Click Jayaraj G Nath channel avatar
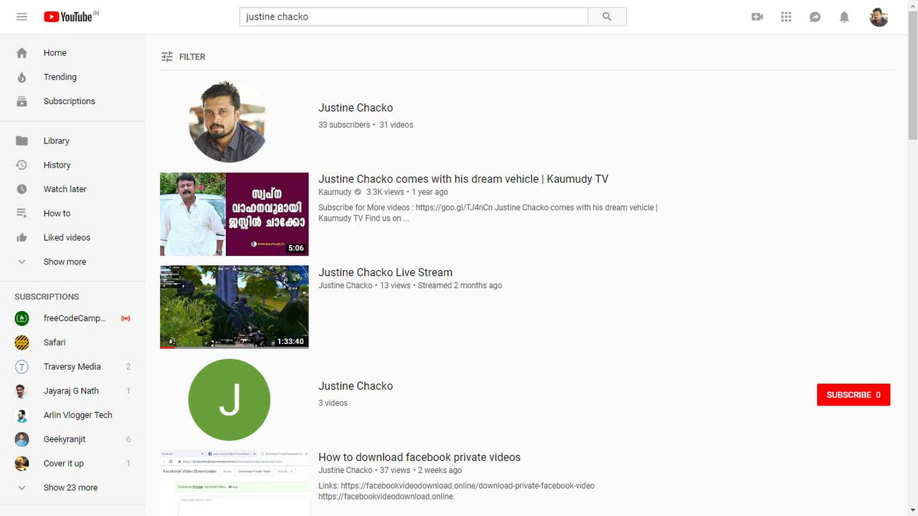The image size is (918, 516). [22, 391]
